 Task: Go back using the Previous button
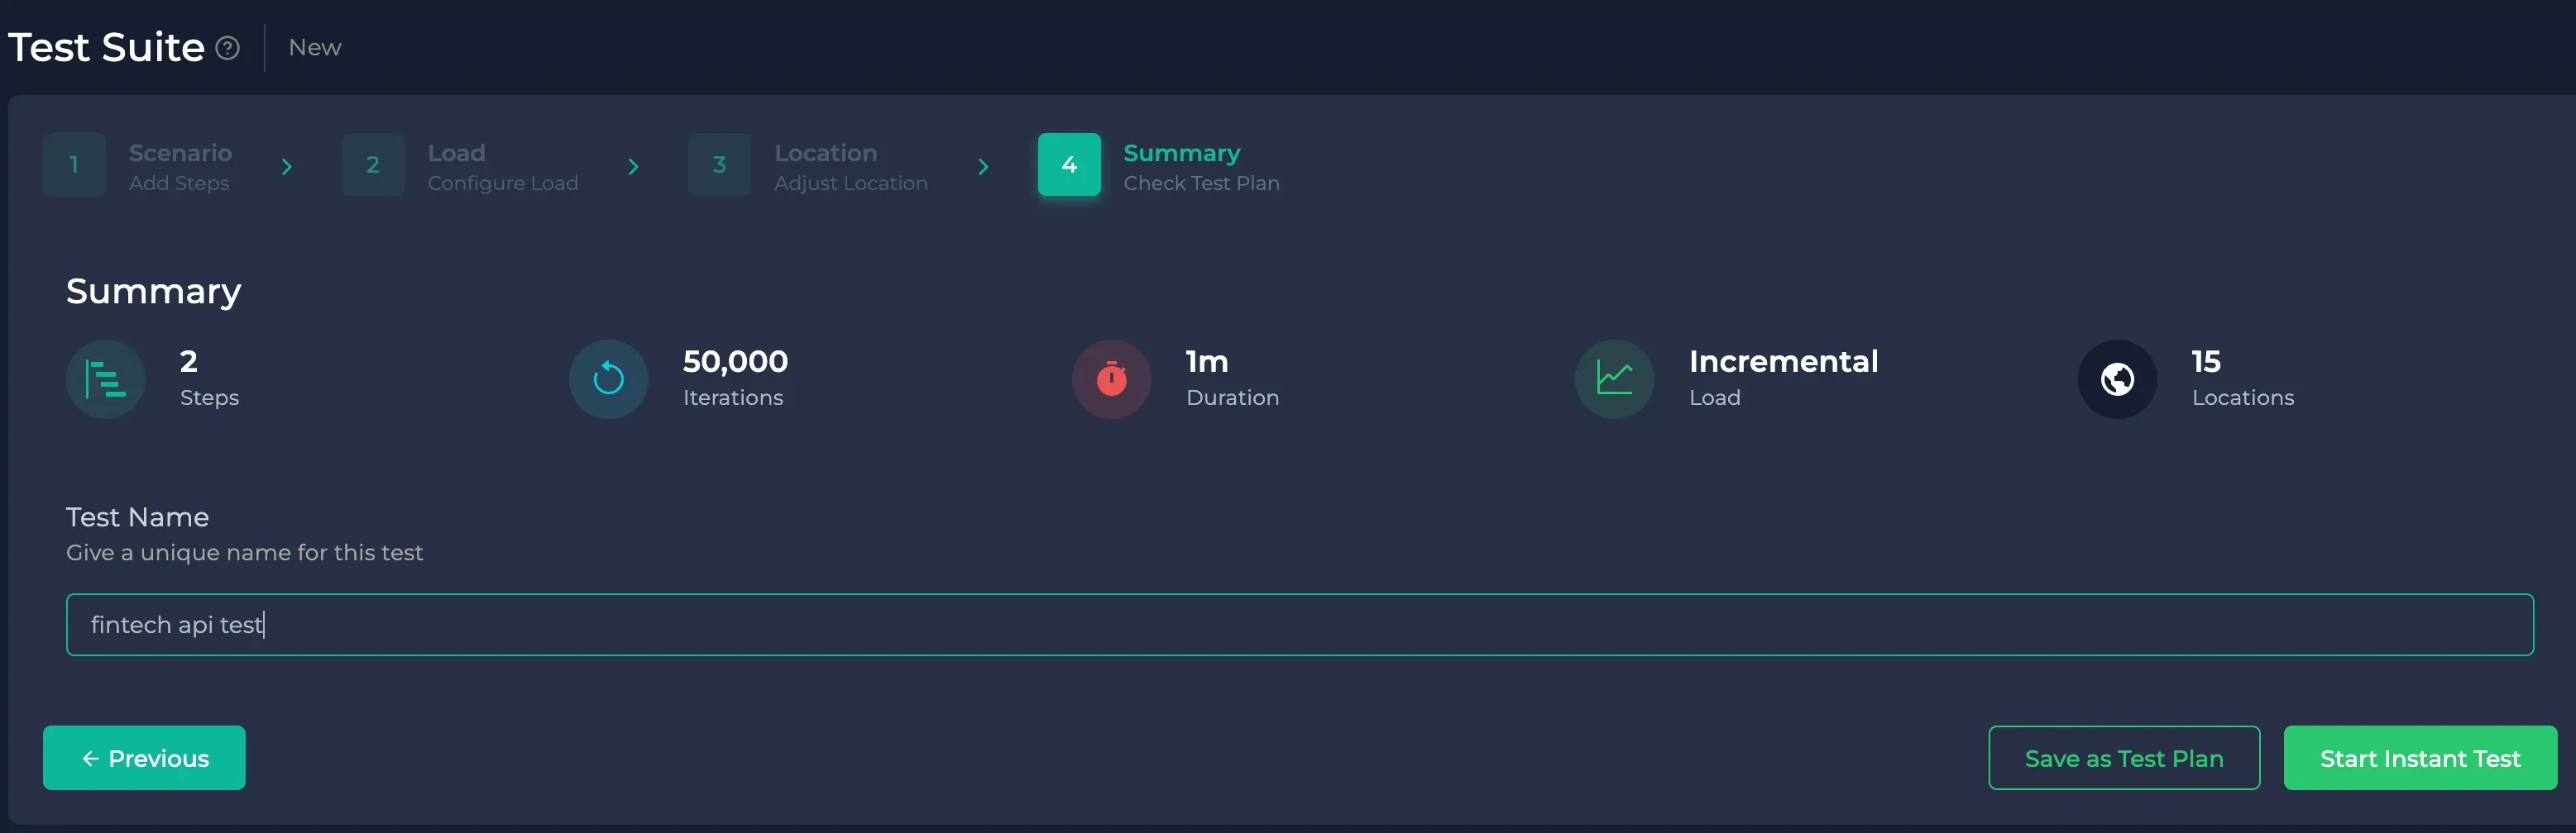click(144, 758)
